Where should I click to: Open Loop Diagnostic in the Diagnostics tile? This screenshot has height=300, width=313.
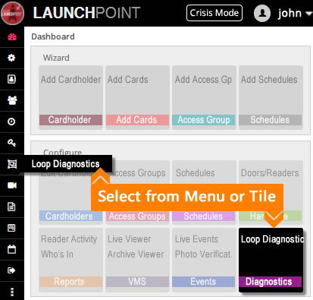(272, 239)
